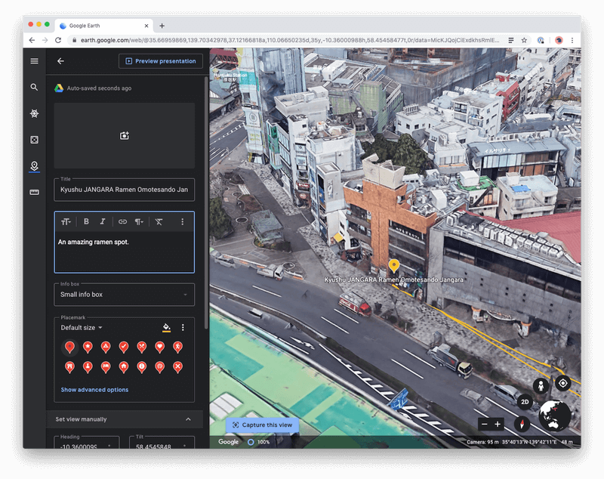Image resolution: width=604 pixels, height=479 pixels.
Task: Choose the heart placemark icon
Action: (160, 347)
